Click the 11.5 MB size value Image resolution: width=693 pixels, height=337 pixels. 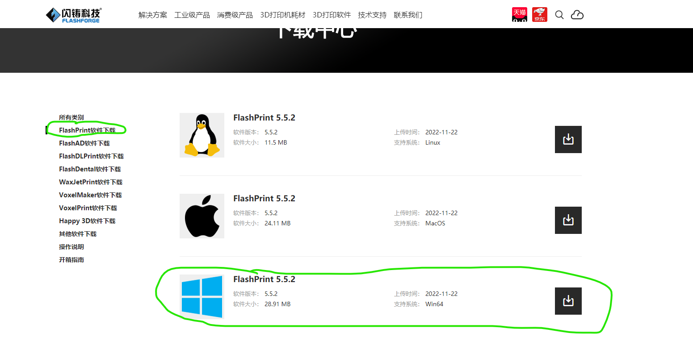pyautogui.click(x=276, y=142)
